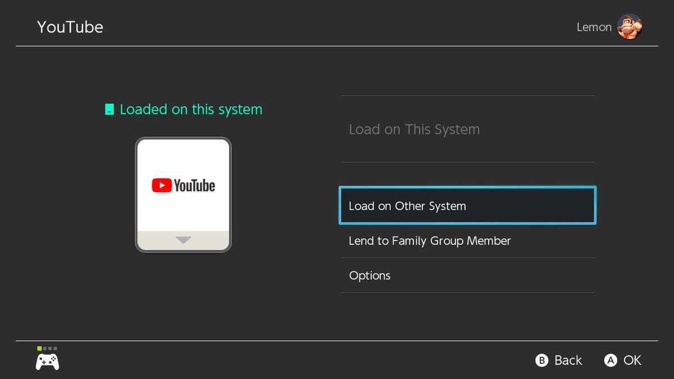Click the controller icon in footer

[x=47, y=362]
